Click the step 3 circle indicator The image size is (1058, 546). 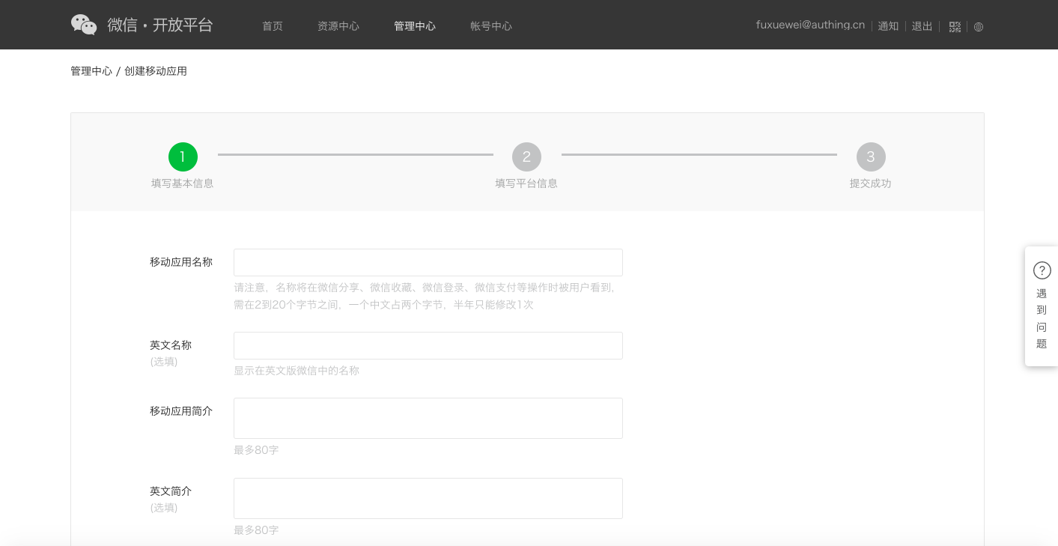click(x=871, y=157)
